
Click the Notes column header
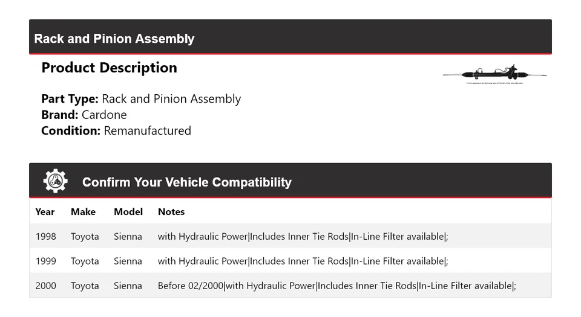pyautogui.click(x=171, y=211)
